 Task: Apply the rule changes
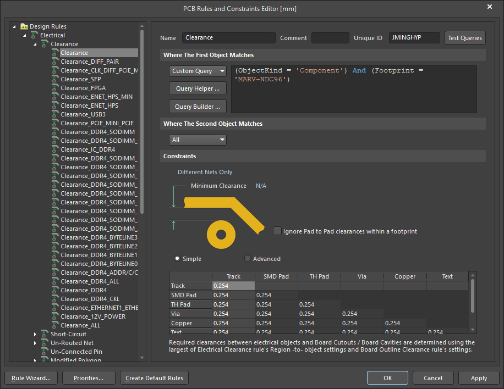click(x=479, y=378)
